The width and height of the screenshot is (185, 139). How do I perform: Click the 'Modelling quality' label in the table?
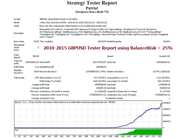(x=114, y=41)
